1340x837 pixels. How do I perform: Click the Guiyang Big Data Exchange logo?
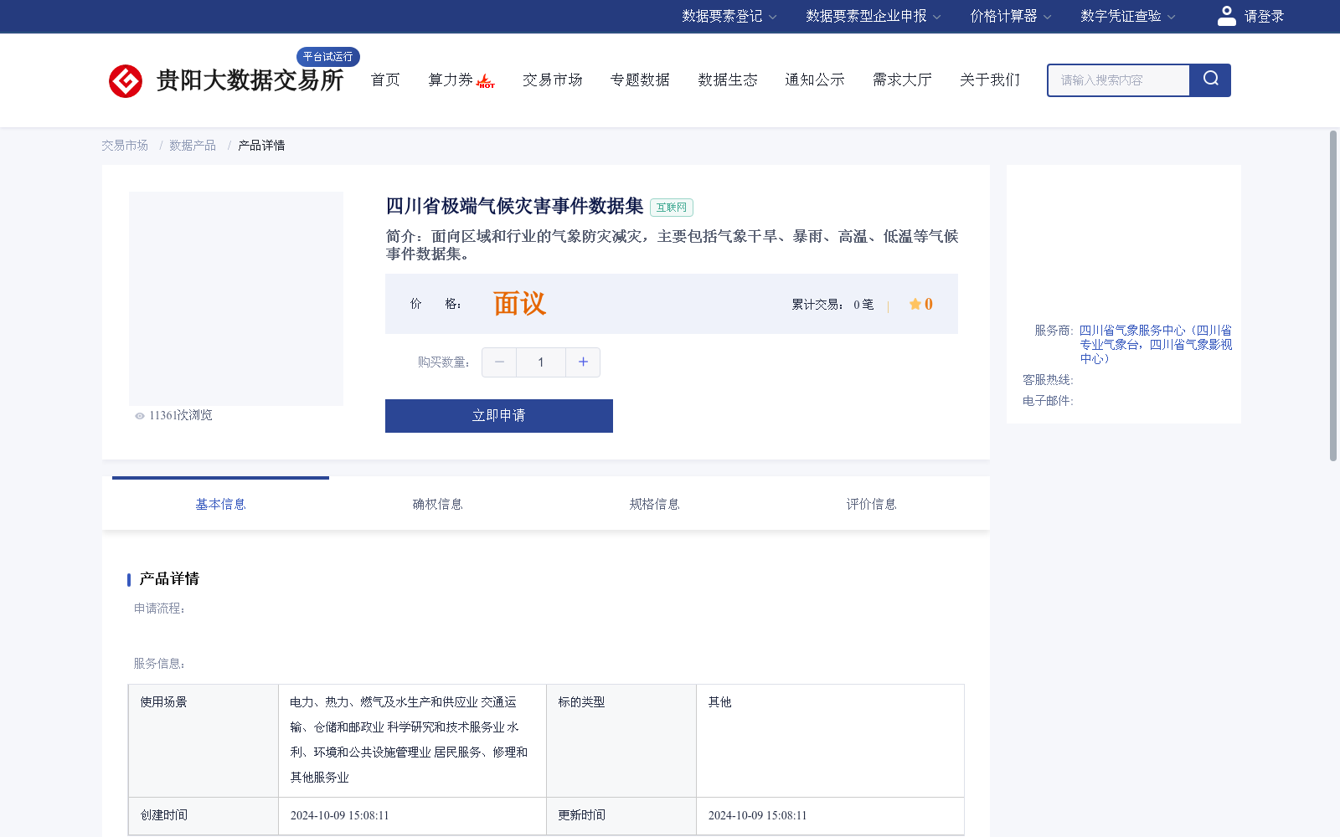pyautogui.click(x=226, y=80)
